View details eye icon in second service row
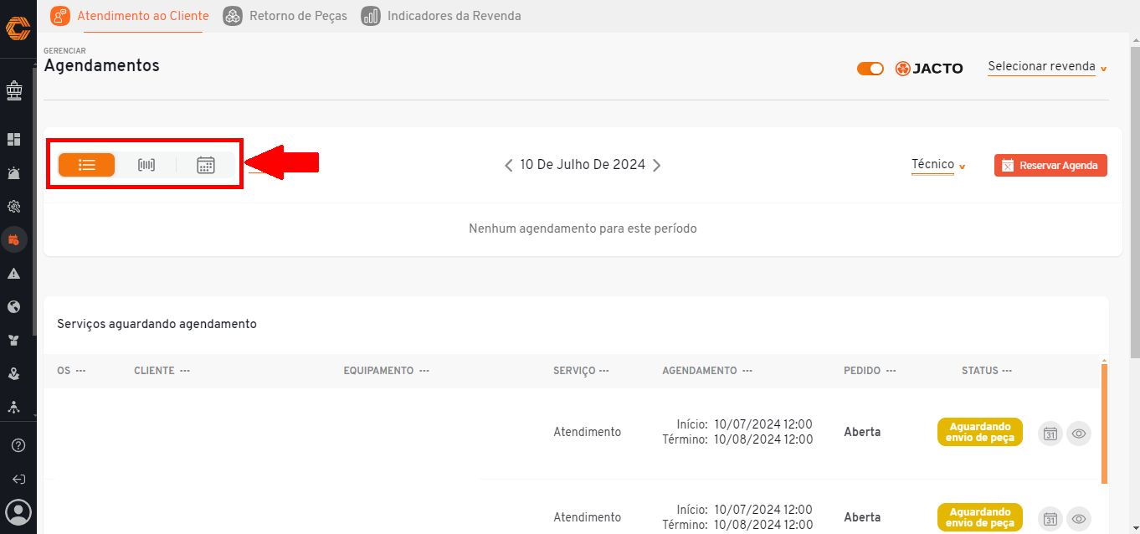The width and height of the screenshot is (1140, 534). (x=1079, y=519)
